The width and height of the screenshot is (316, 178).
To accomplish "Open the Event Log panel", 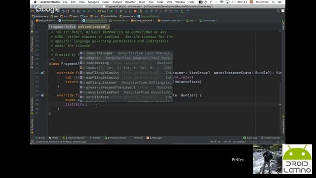I will click(250, 138).
